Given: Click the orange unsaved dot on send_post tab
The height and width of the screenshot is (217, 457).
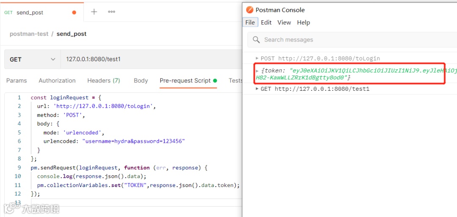Looking at the screenshot, I should click(x=74, y=13).
